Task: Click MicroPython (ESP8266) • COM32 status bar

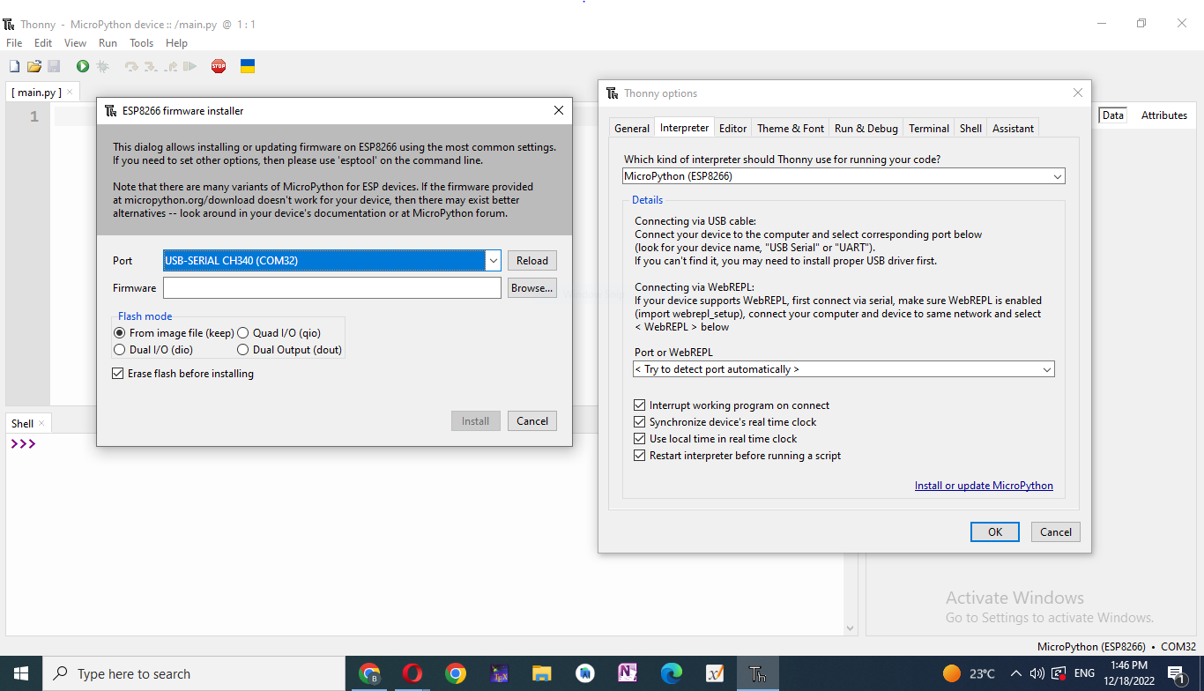Action: click(x=1117, y=646)
